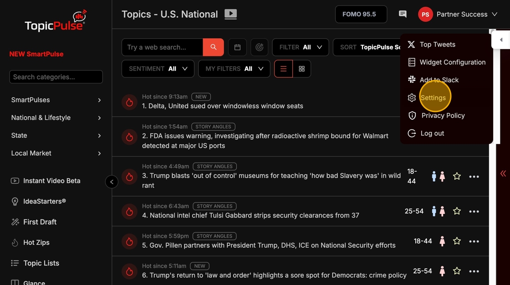The image size is (510, 285).
Task: Favorite the Gov. Pillen story star
Action: tap(457, 241)
